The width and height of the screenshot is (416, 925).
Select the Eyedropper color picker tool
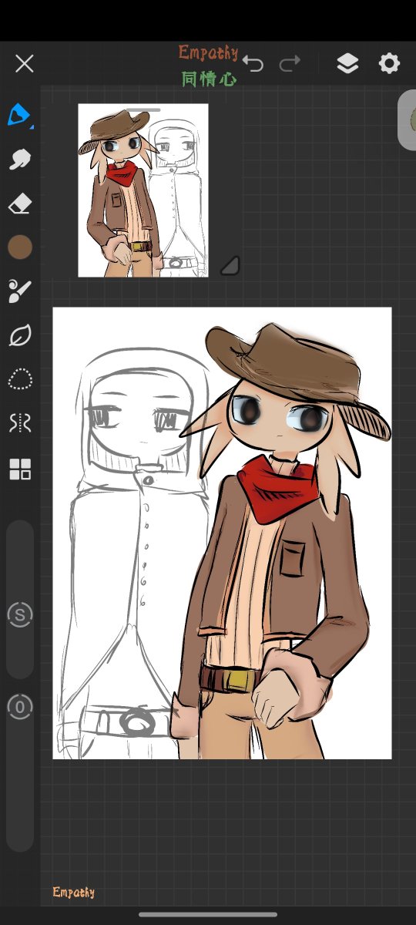pyautogui.click(x=20, y=291)
